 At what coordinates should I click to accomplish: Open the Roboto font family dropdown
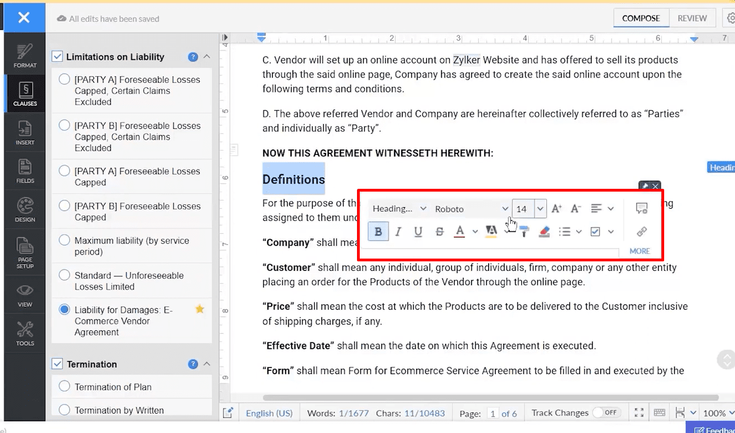[471, 209]
